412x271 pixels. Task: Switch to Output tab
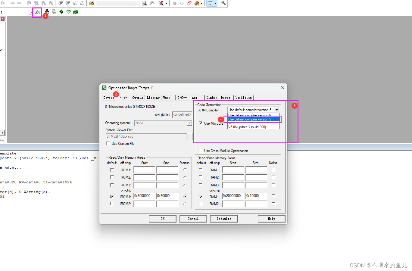138,98
